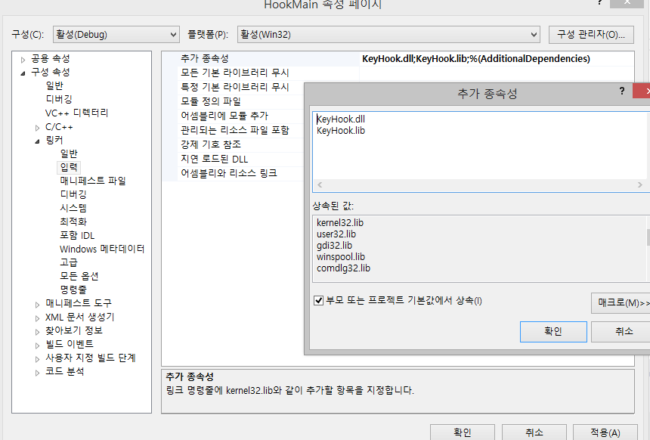Close the 추가 종속성 dialog
The height and width of the screenshot is (440, 650).
pos(644,91)
